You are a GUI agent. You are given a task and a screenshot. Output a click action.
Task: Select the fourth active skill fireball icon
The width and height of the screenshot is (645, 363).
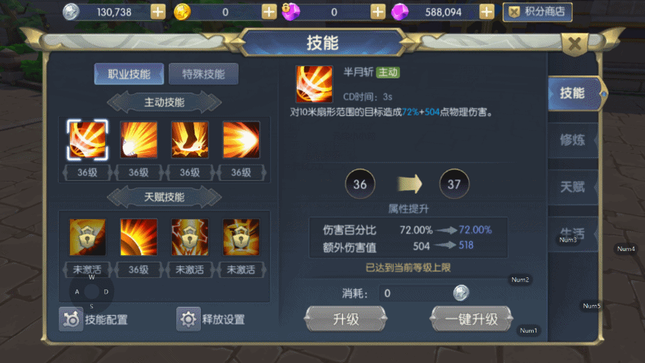tap(241, 140)
